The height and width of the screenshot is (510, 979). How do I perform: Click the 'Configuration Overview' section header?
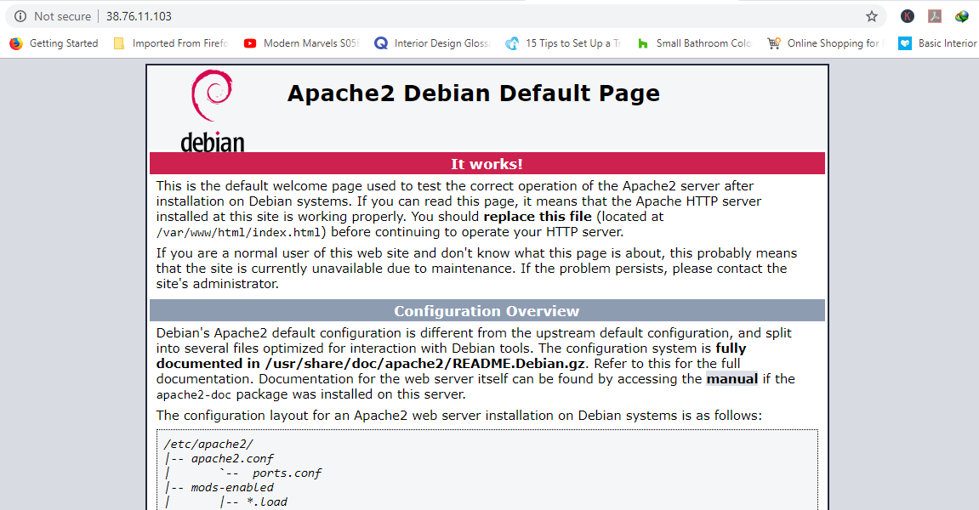coord(487,311)
